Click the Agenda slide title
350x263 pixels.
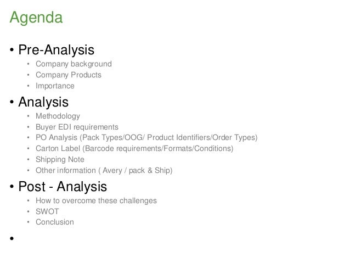36,18
